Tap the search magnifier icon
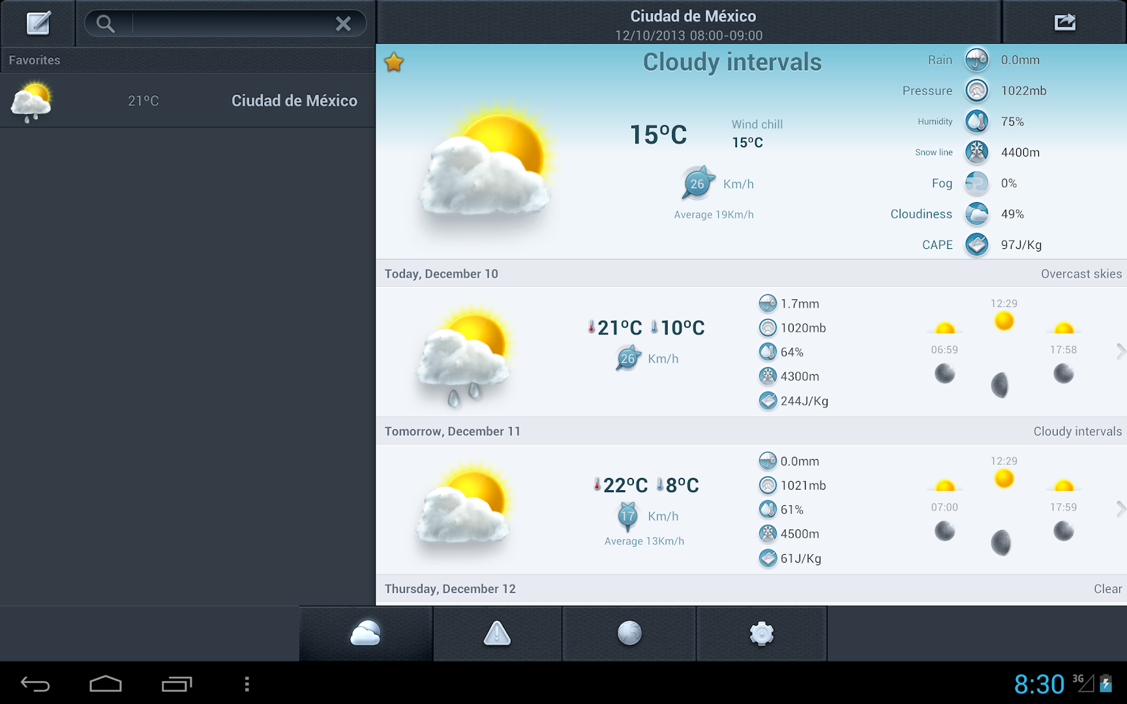This screenshot has width=1127, height=704. point(106,23)
